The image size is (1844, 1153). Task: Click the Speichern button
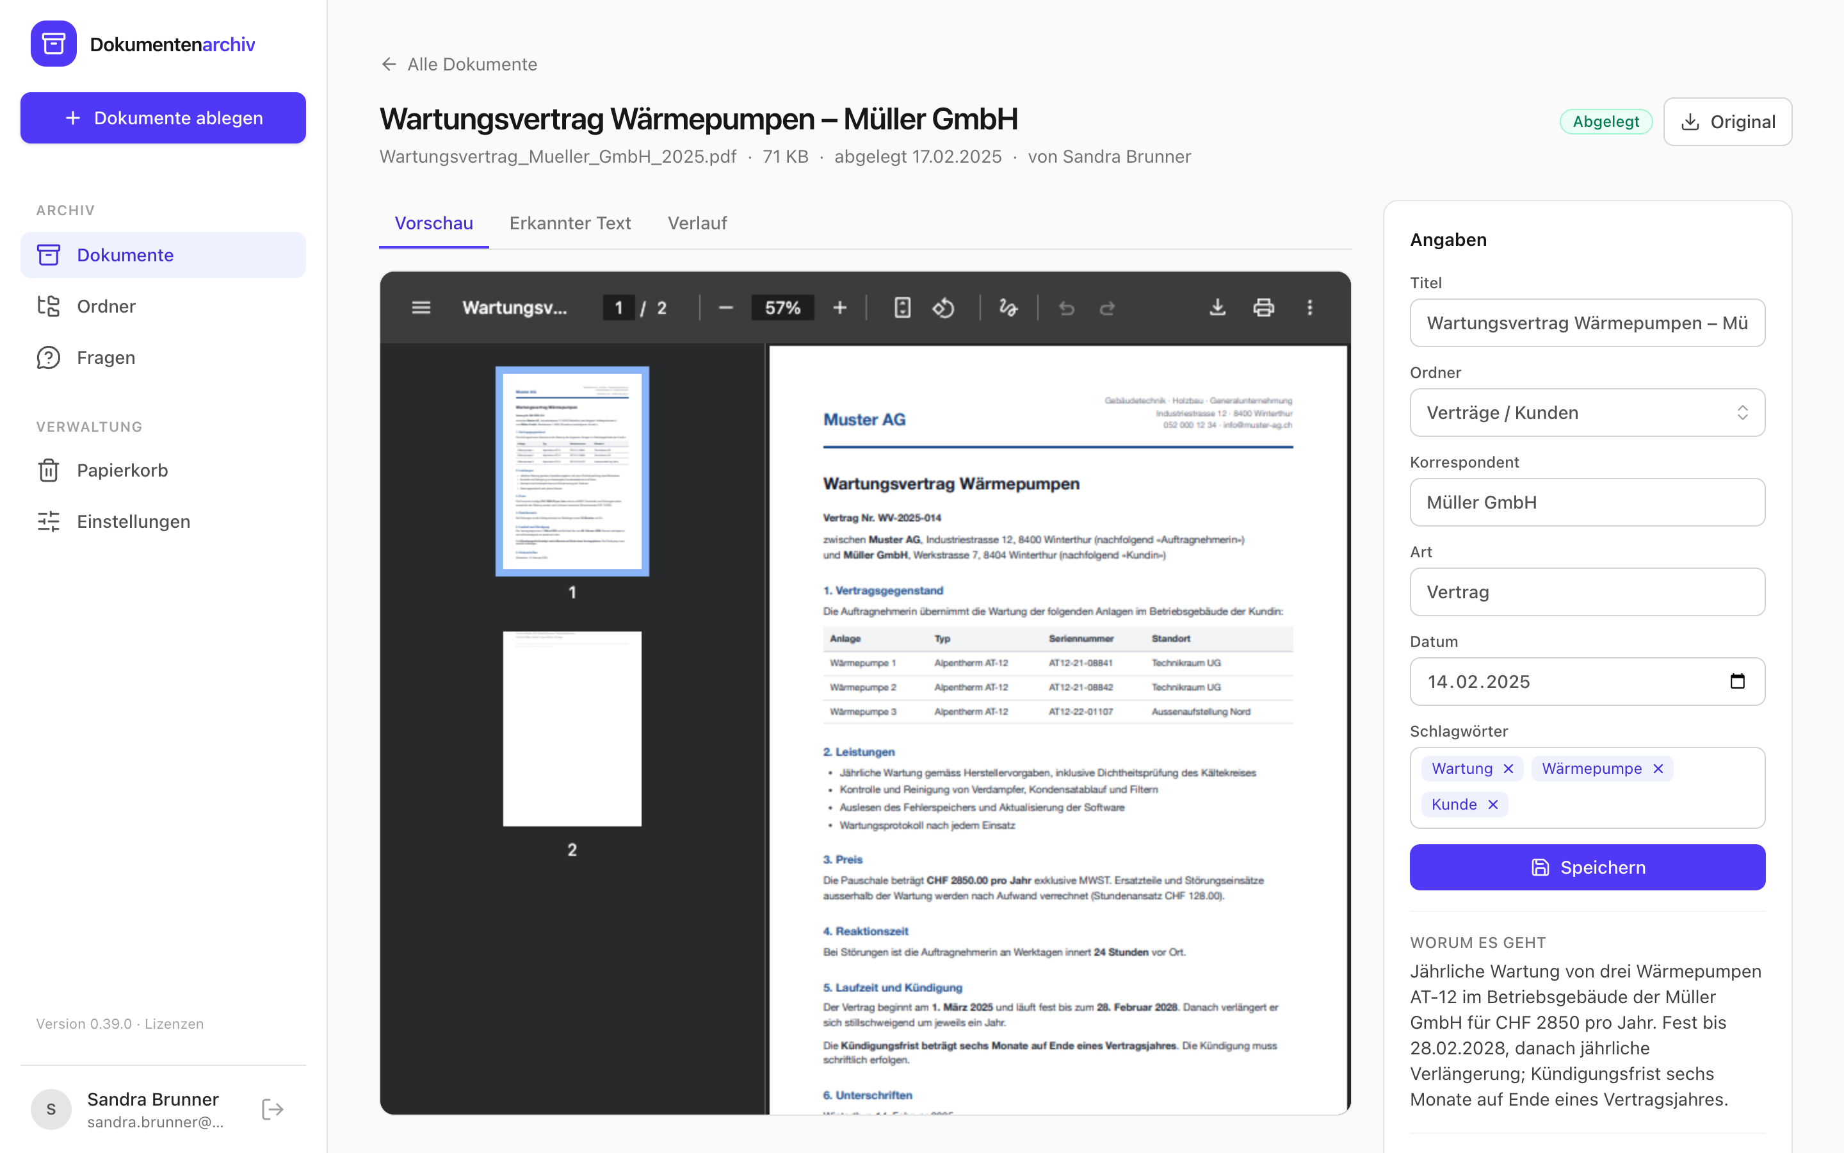[1587, 867]
